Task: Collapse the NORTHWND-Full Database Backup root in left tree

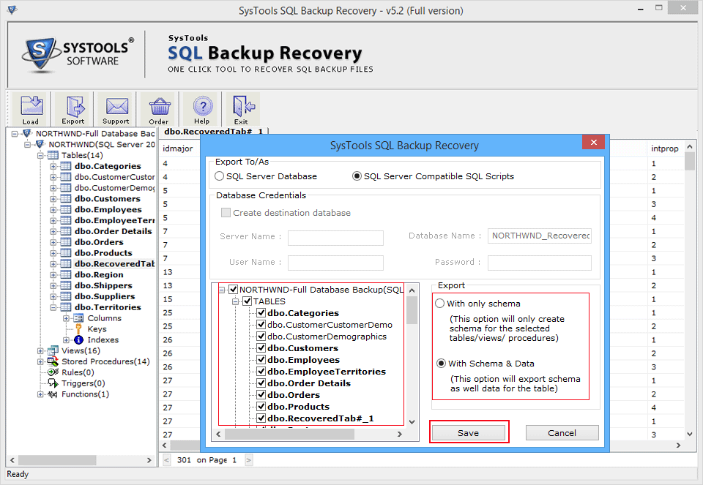Action: pos(15,133)
